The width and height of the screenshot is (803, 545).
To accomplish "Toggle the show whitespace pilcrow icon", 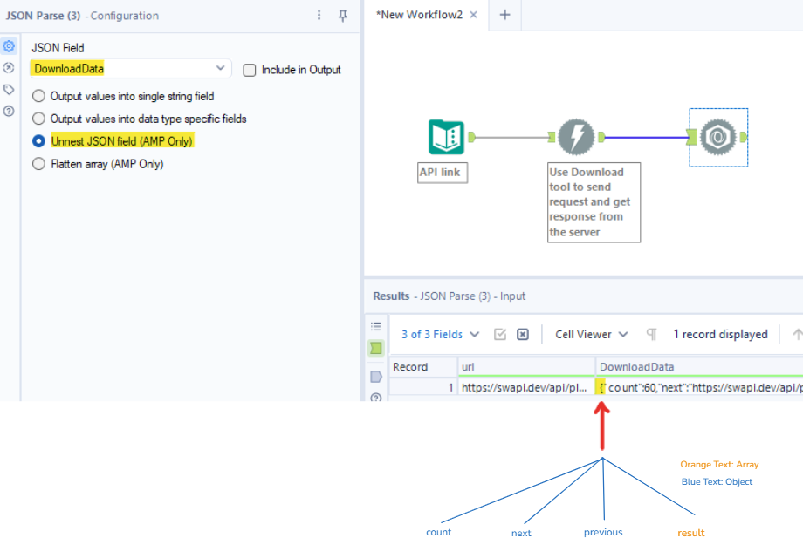I will 651,334.
